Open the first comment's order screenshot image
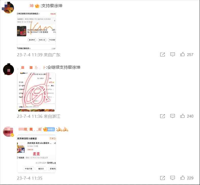The image size is (200, 185). [x=36, y=31]
